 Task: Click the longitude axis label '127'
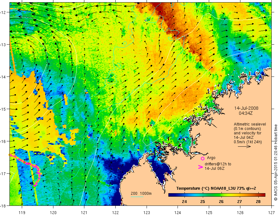pos(271,212)
